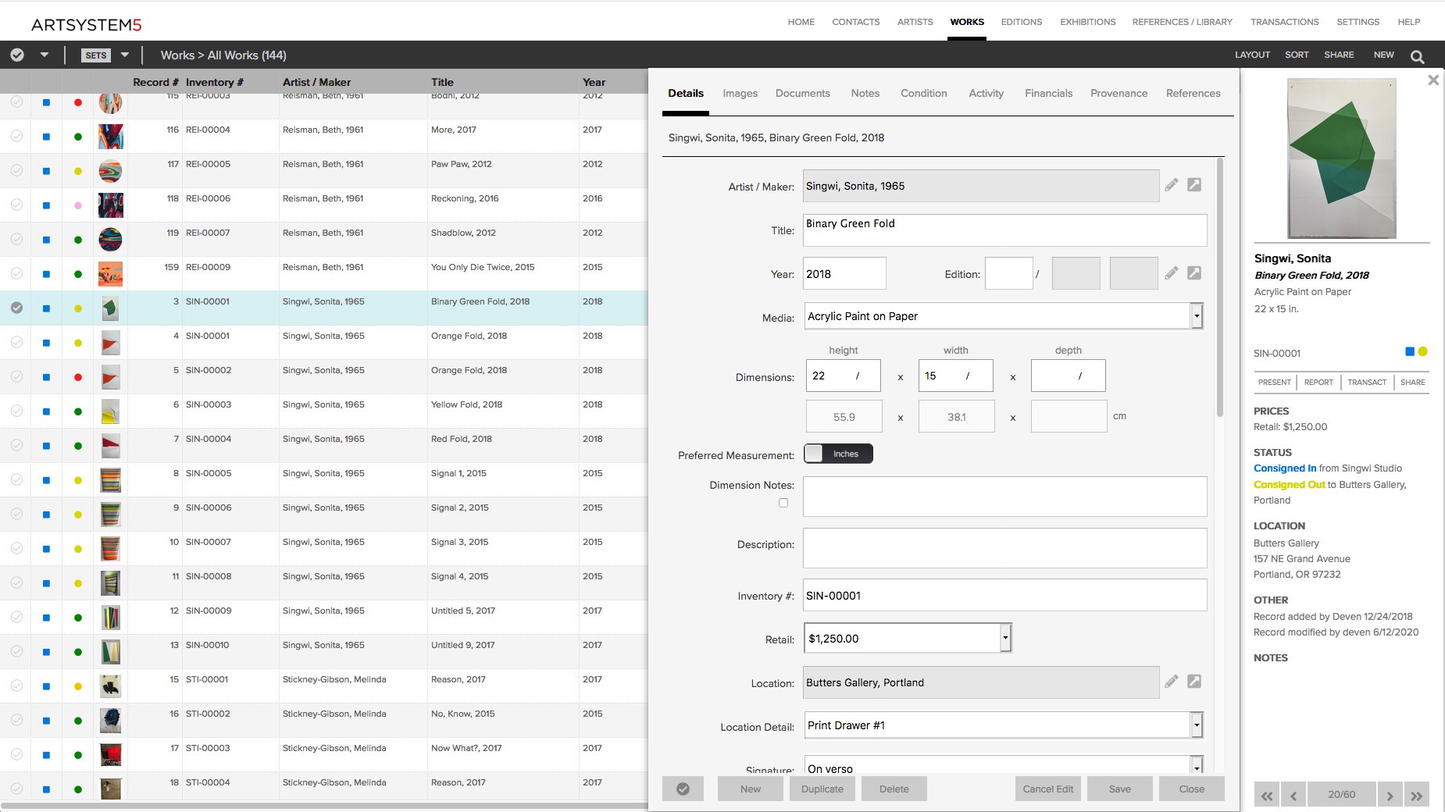The image size is (1445, 812).
Task: Open the Retail price dropdown
Action: (x=1005, y=638)
